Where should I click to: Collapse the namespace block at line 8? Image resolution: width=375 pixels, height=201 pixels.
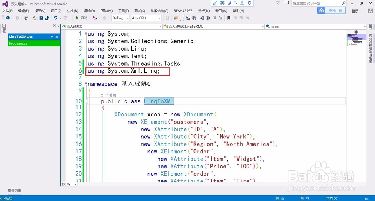coord(86,83)
